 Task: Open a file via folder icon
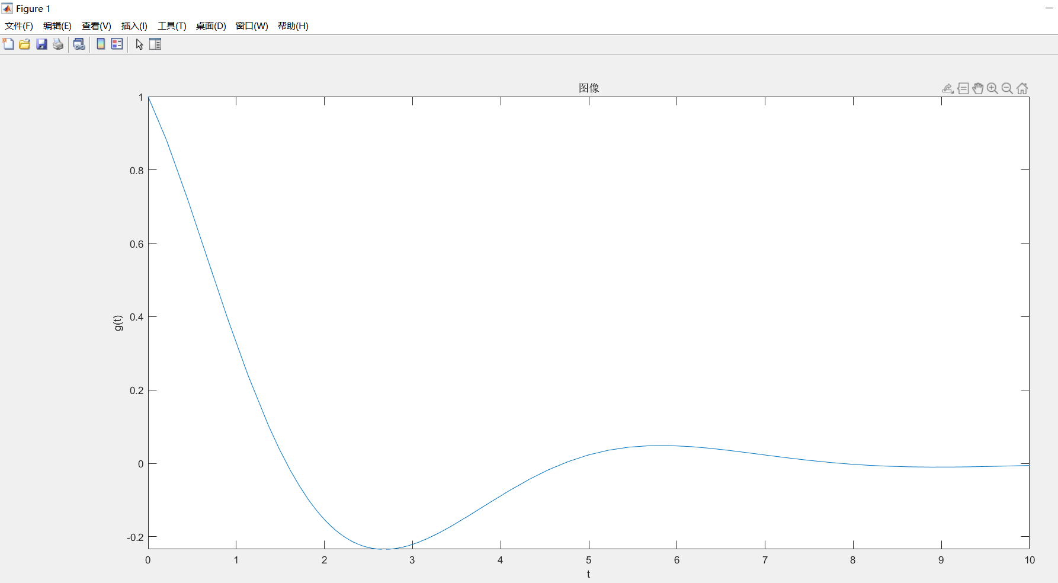pos(25,44)
